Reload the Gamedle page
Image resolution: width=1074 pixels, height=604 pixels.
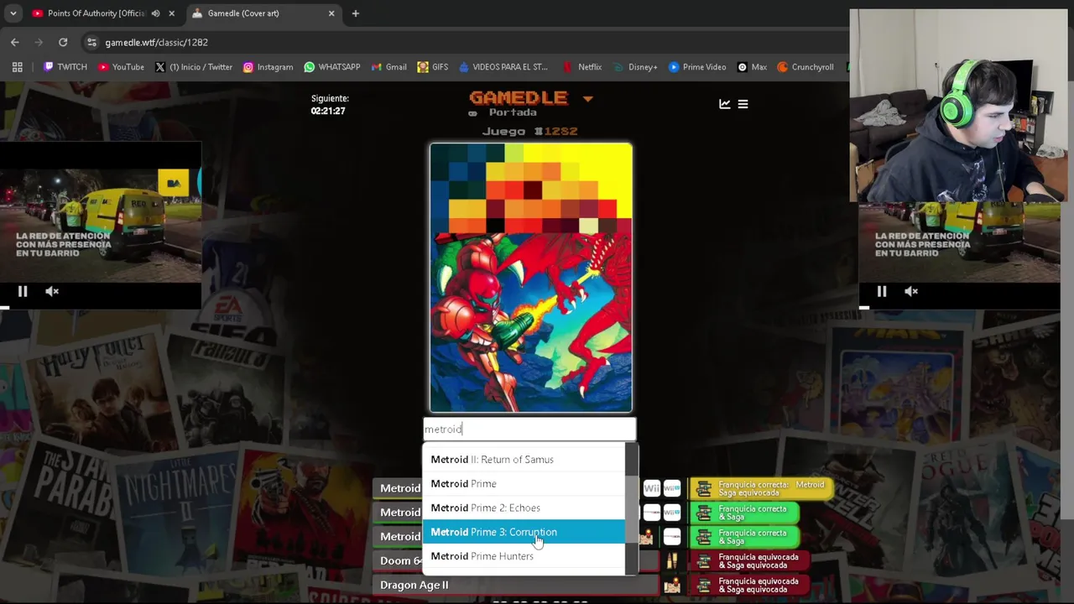(x=63, y=42)
